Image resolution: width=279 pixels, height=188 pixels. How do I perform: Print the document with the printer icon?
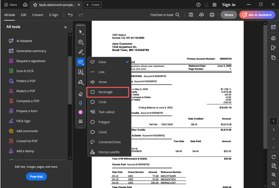click(212, 15)
